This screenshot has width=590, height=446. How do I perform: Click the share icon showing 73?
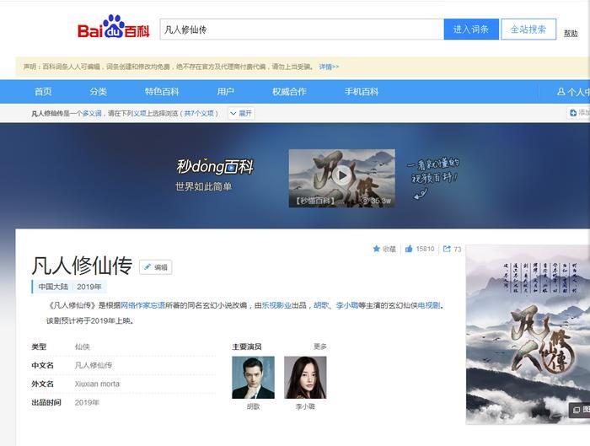447,249
